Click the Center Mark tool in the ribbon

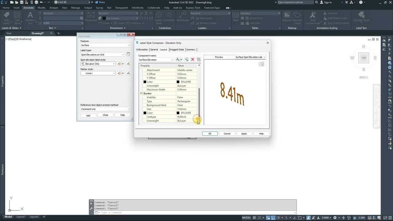click(159, 18)
